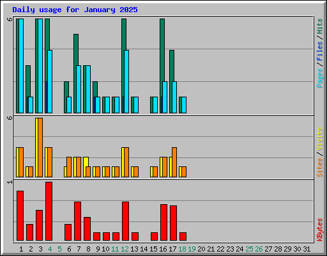The width and height of the screenshot is (327, 256).
Task: Click the tall yellow Visits bar on day 3
Action: tap(36, 147)
